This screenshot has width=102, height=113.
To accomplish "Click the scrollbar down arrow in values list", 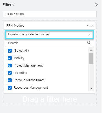I will coord(91,88).
